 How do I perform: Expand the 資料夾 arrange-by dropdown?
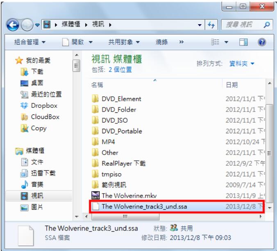[242, 64]
